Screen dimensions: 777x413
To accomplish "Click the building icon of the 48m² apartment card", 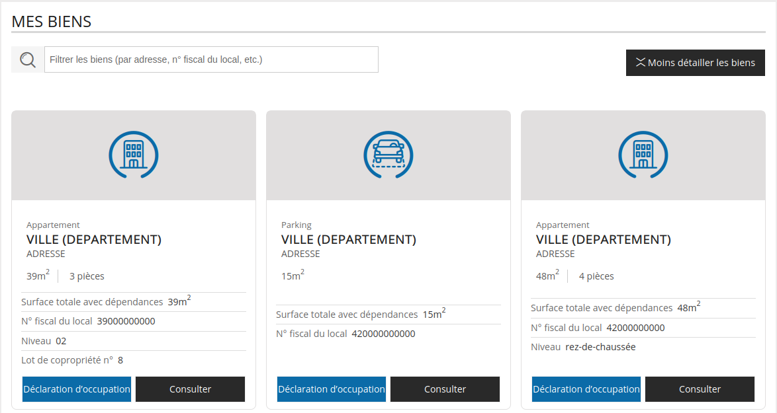I will click(643, 155).
